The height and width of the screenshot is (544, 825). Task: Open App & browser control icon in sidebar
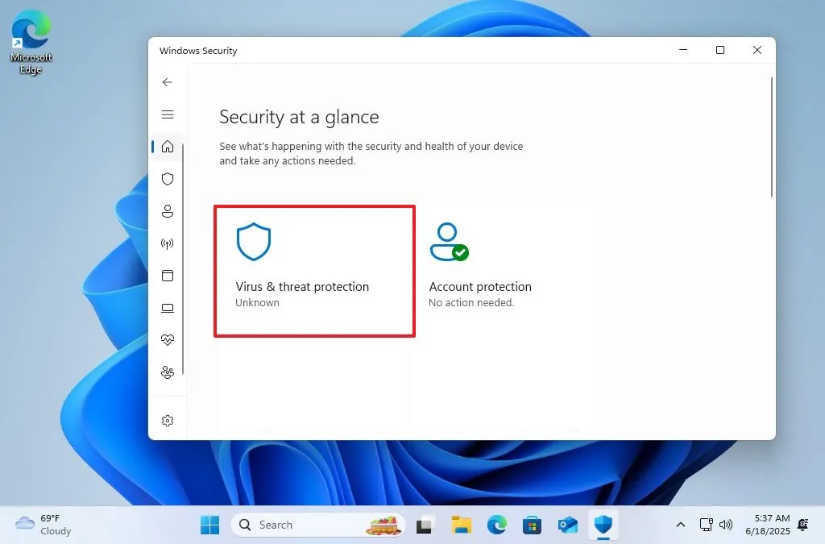[168, 276]
